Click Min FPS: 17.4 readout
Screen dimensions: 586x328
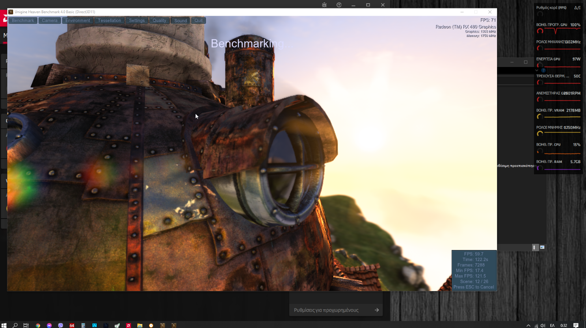470,271
